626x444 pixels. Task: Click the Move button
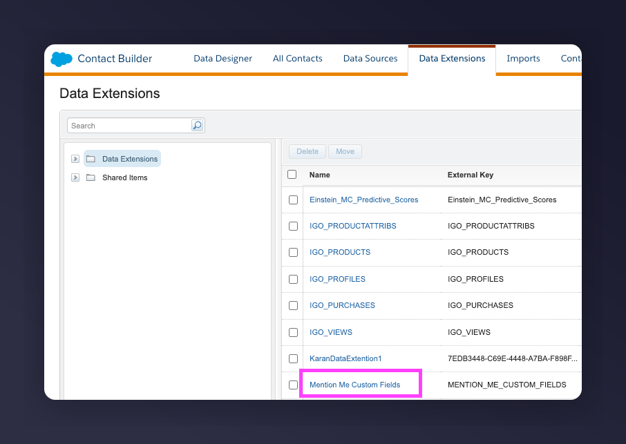[345, 152]
